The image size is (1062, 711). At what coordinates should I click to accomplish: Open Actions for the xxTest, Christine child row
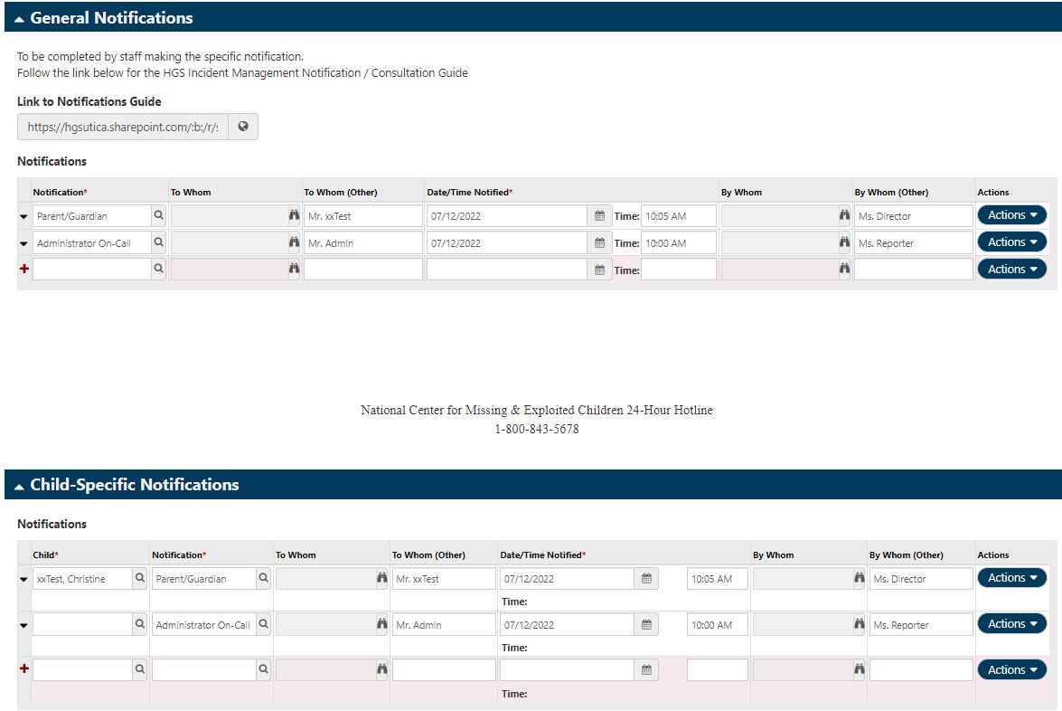pos(1011,578)
